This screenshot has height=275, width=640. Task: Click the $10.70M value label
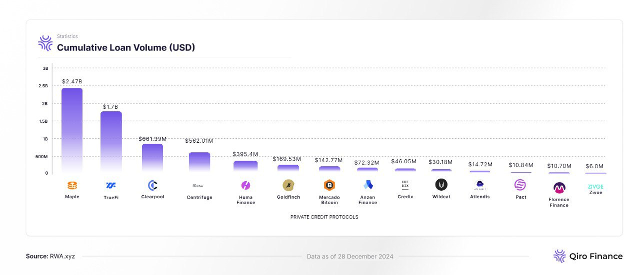pyautogui.click(x=559, y=166)
